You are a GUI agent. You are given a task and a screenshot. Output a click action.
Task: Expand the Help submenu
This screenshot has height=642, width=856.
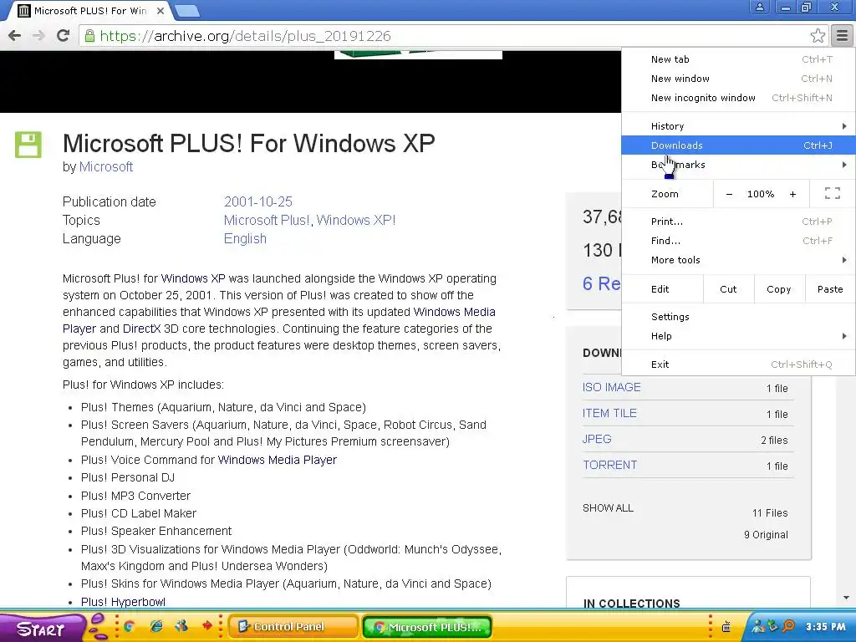738,336
